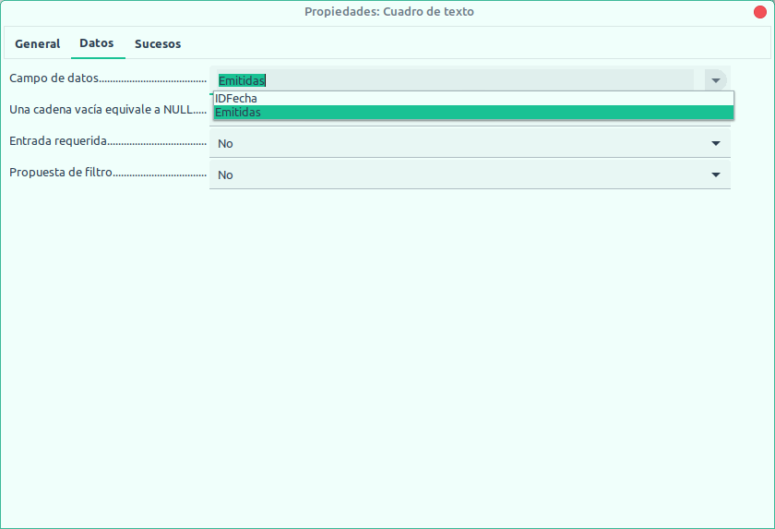Close the Propiedades dialog with red button
The height and width of the screenshot is (529, 775).
point(760,12)
